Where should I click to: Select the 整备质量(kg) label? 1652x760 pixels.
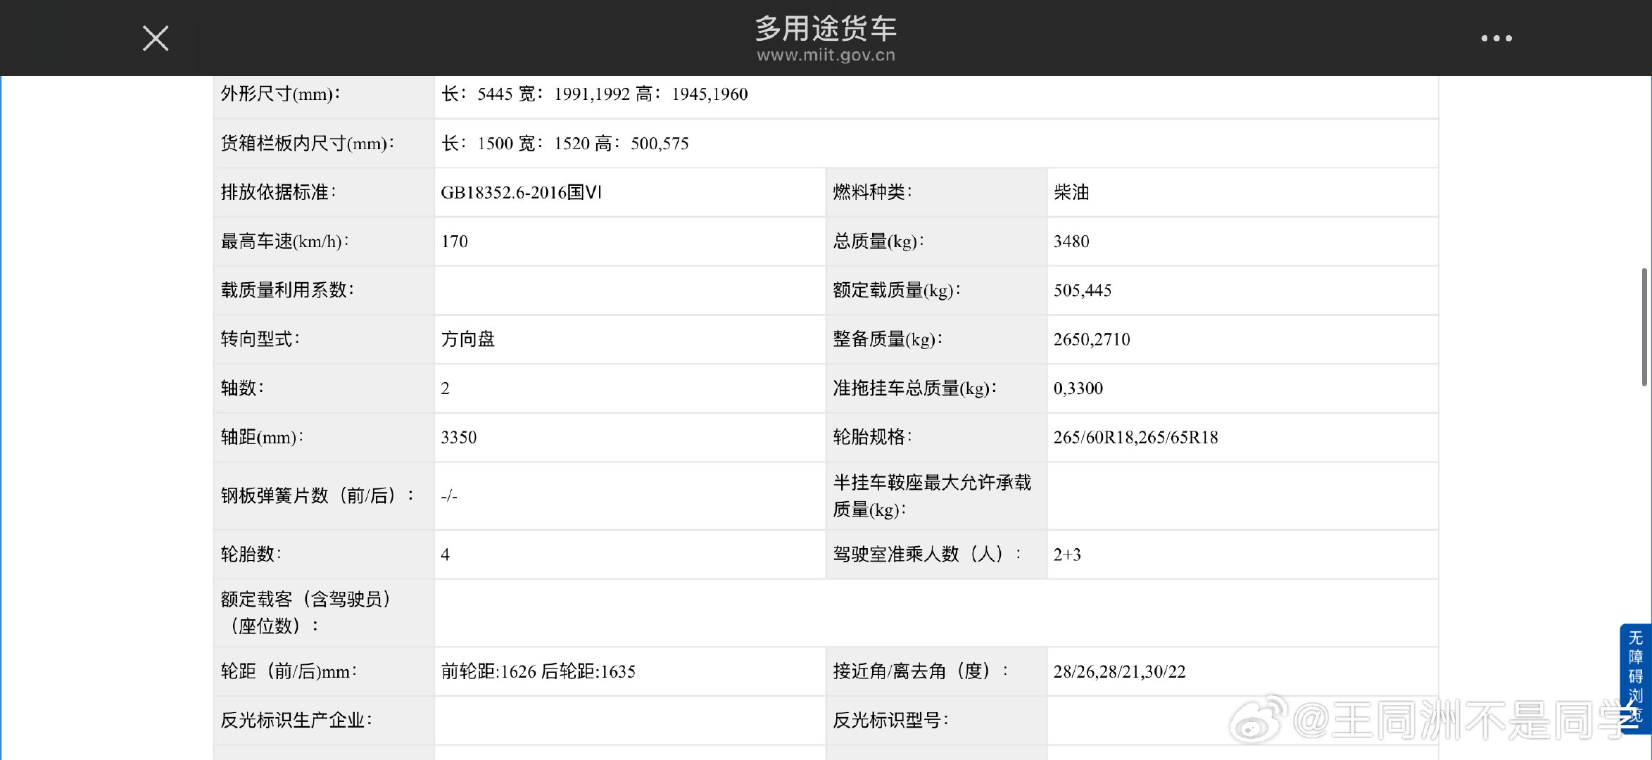pyautogui.click(x=887, y=339)
